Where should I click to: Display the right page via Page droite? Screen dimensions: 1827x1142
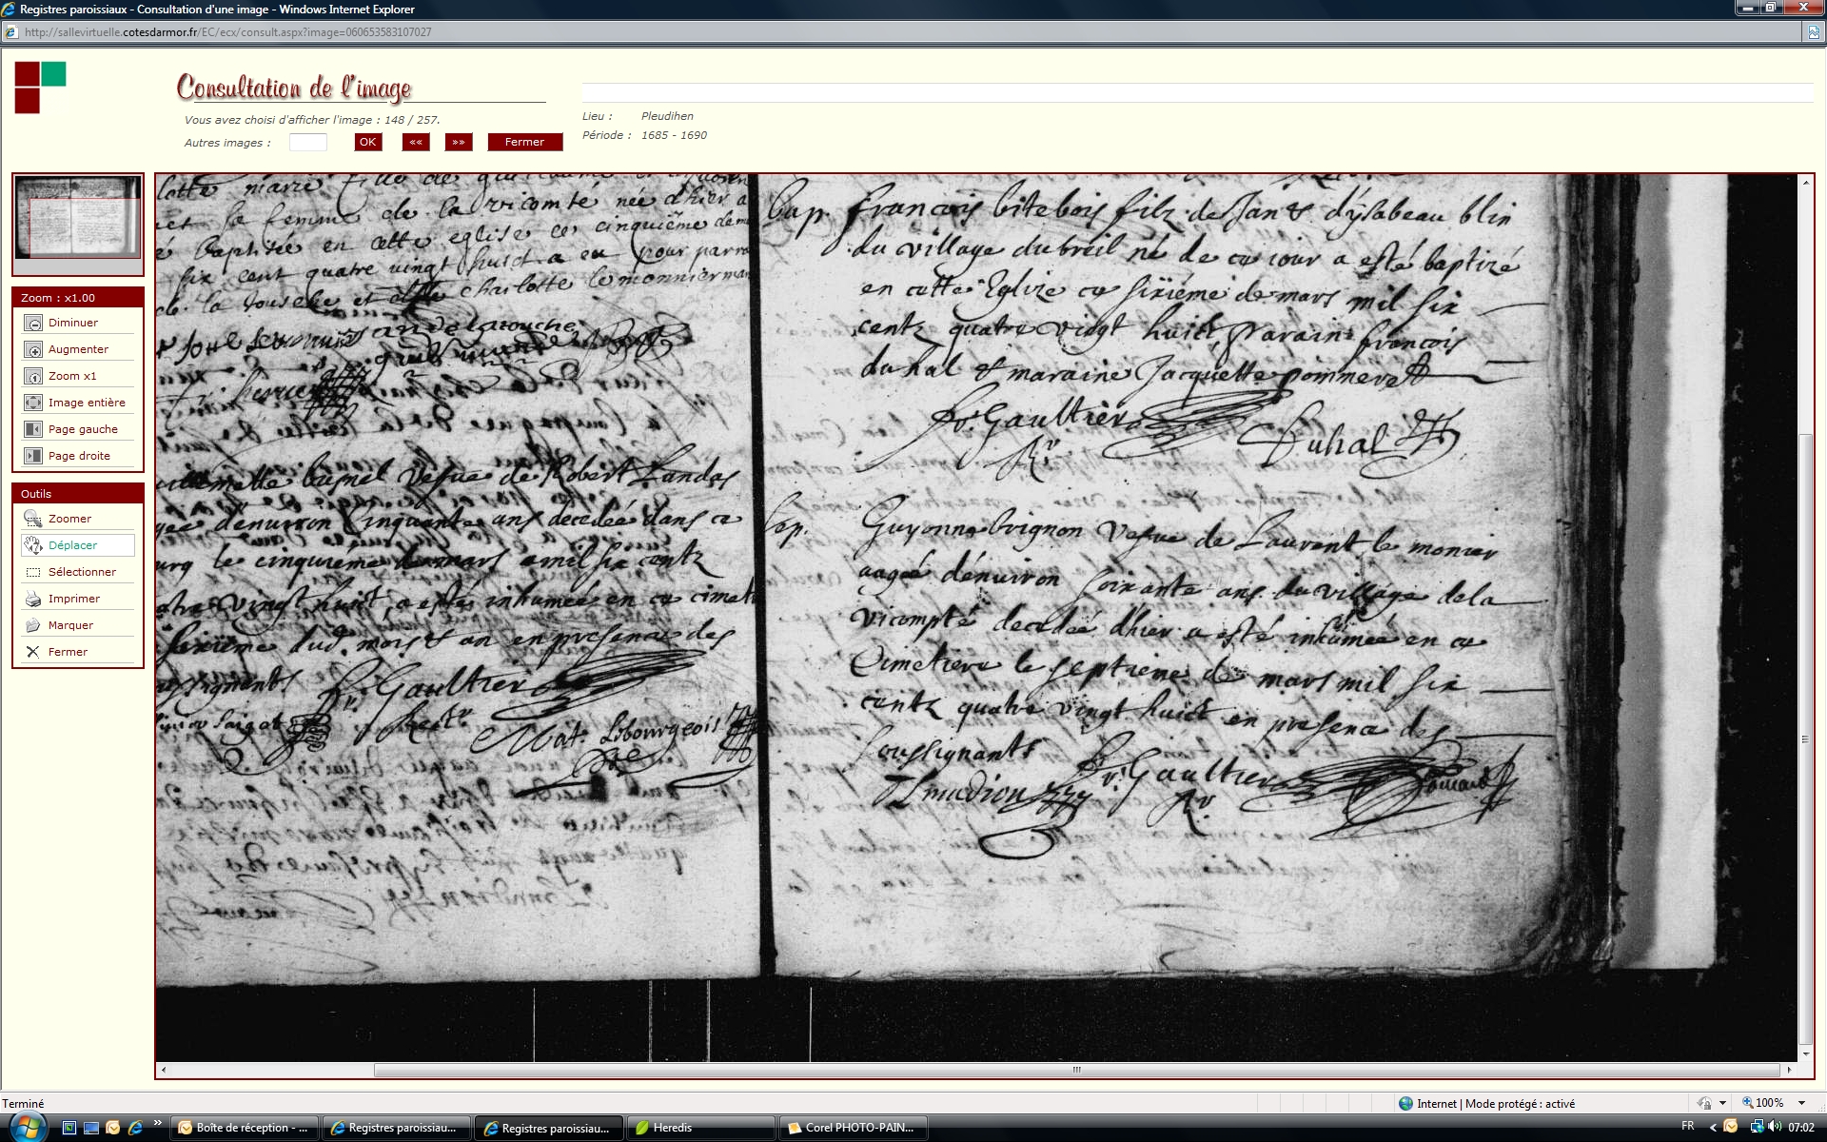tap(33, 457)
